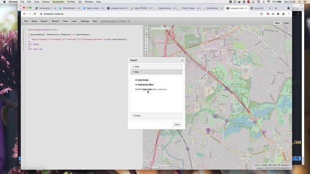Image resolution: width=310 pixels, height=174 pixels.
Task: Click the geocodeArea query line
Action: (59, 34)
